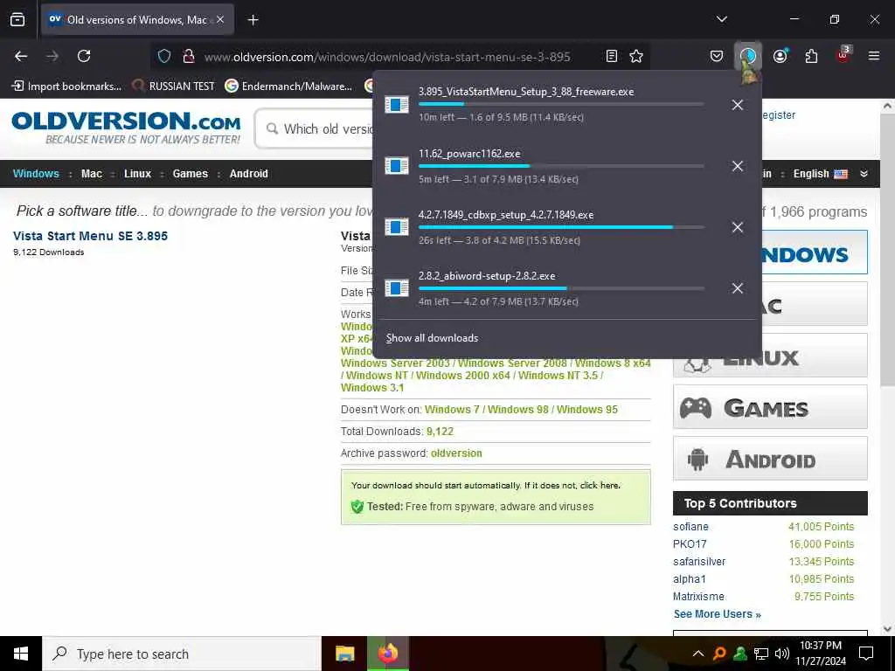Open a new browser tab

point(253,20)
